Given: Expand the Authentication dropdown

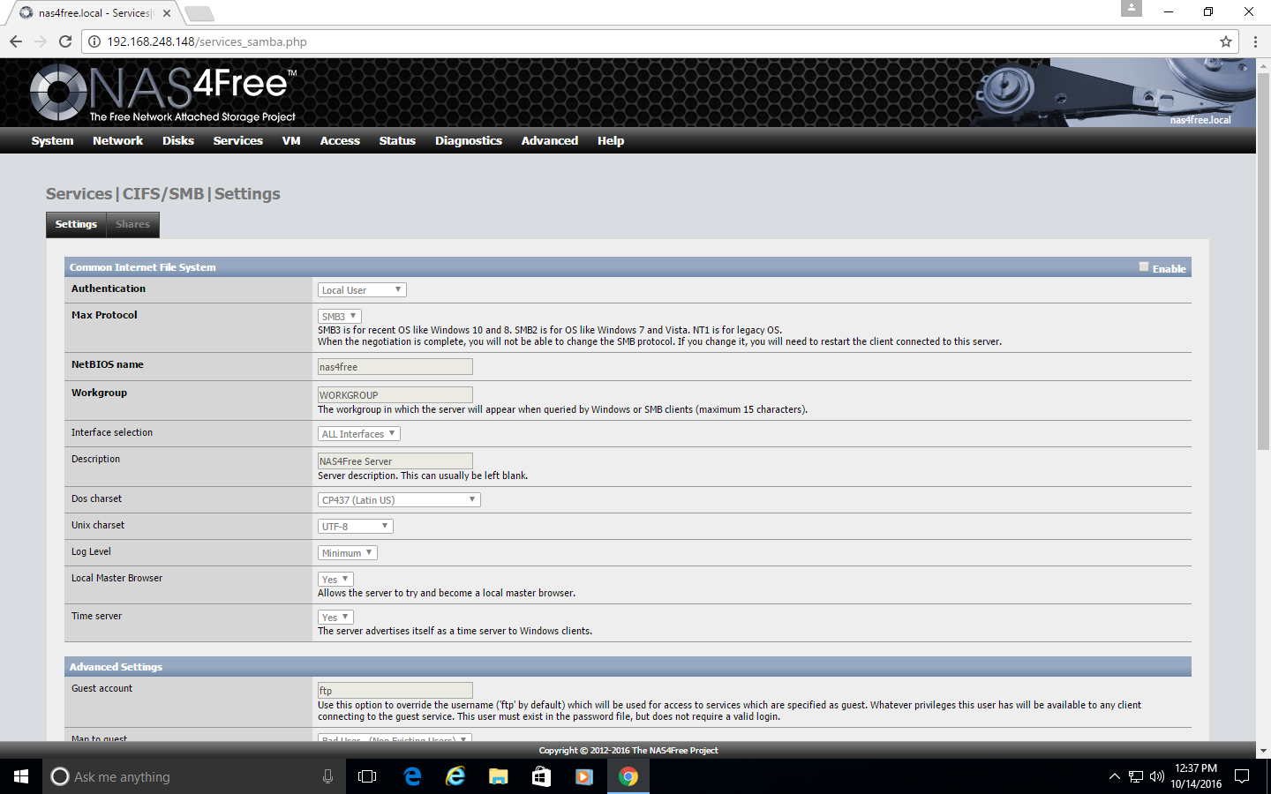Looking at the screenshot, I should pyautogui.click(x=362, y=290).
